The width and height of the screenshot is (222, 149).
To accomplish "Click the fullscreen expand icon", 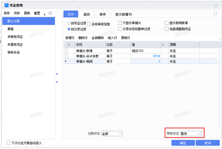I will [215, 14].
